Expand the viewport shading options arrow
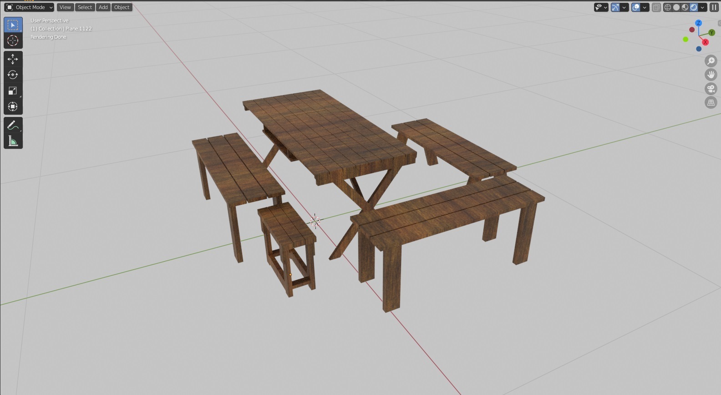This screenshot has height=395, width=721. (x=703, y=7)
